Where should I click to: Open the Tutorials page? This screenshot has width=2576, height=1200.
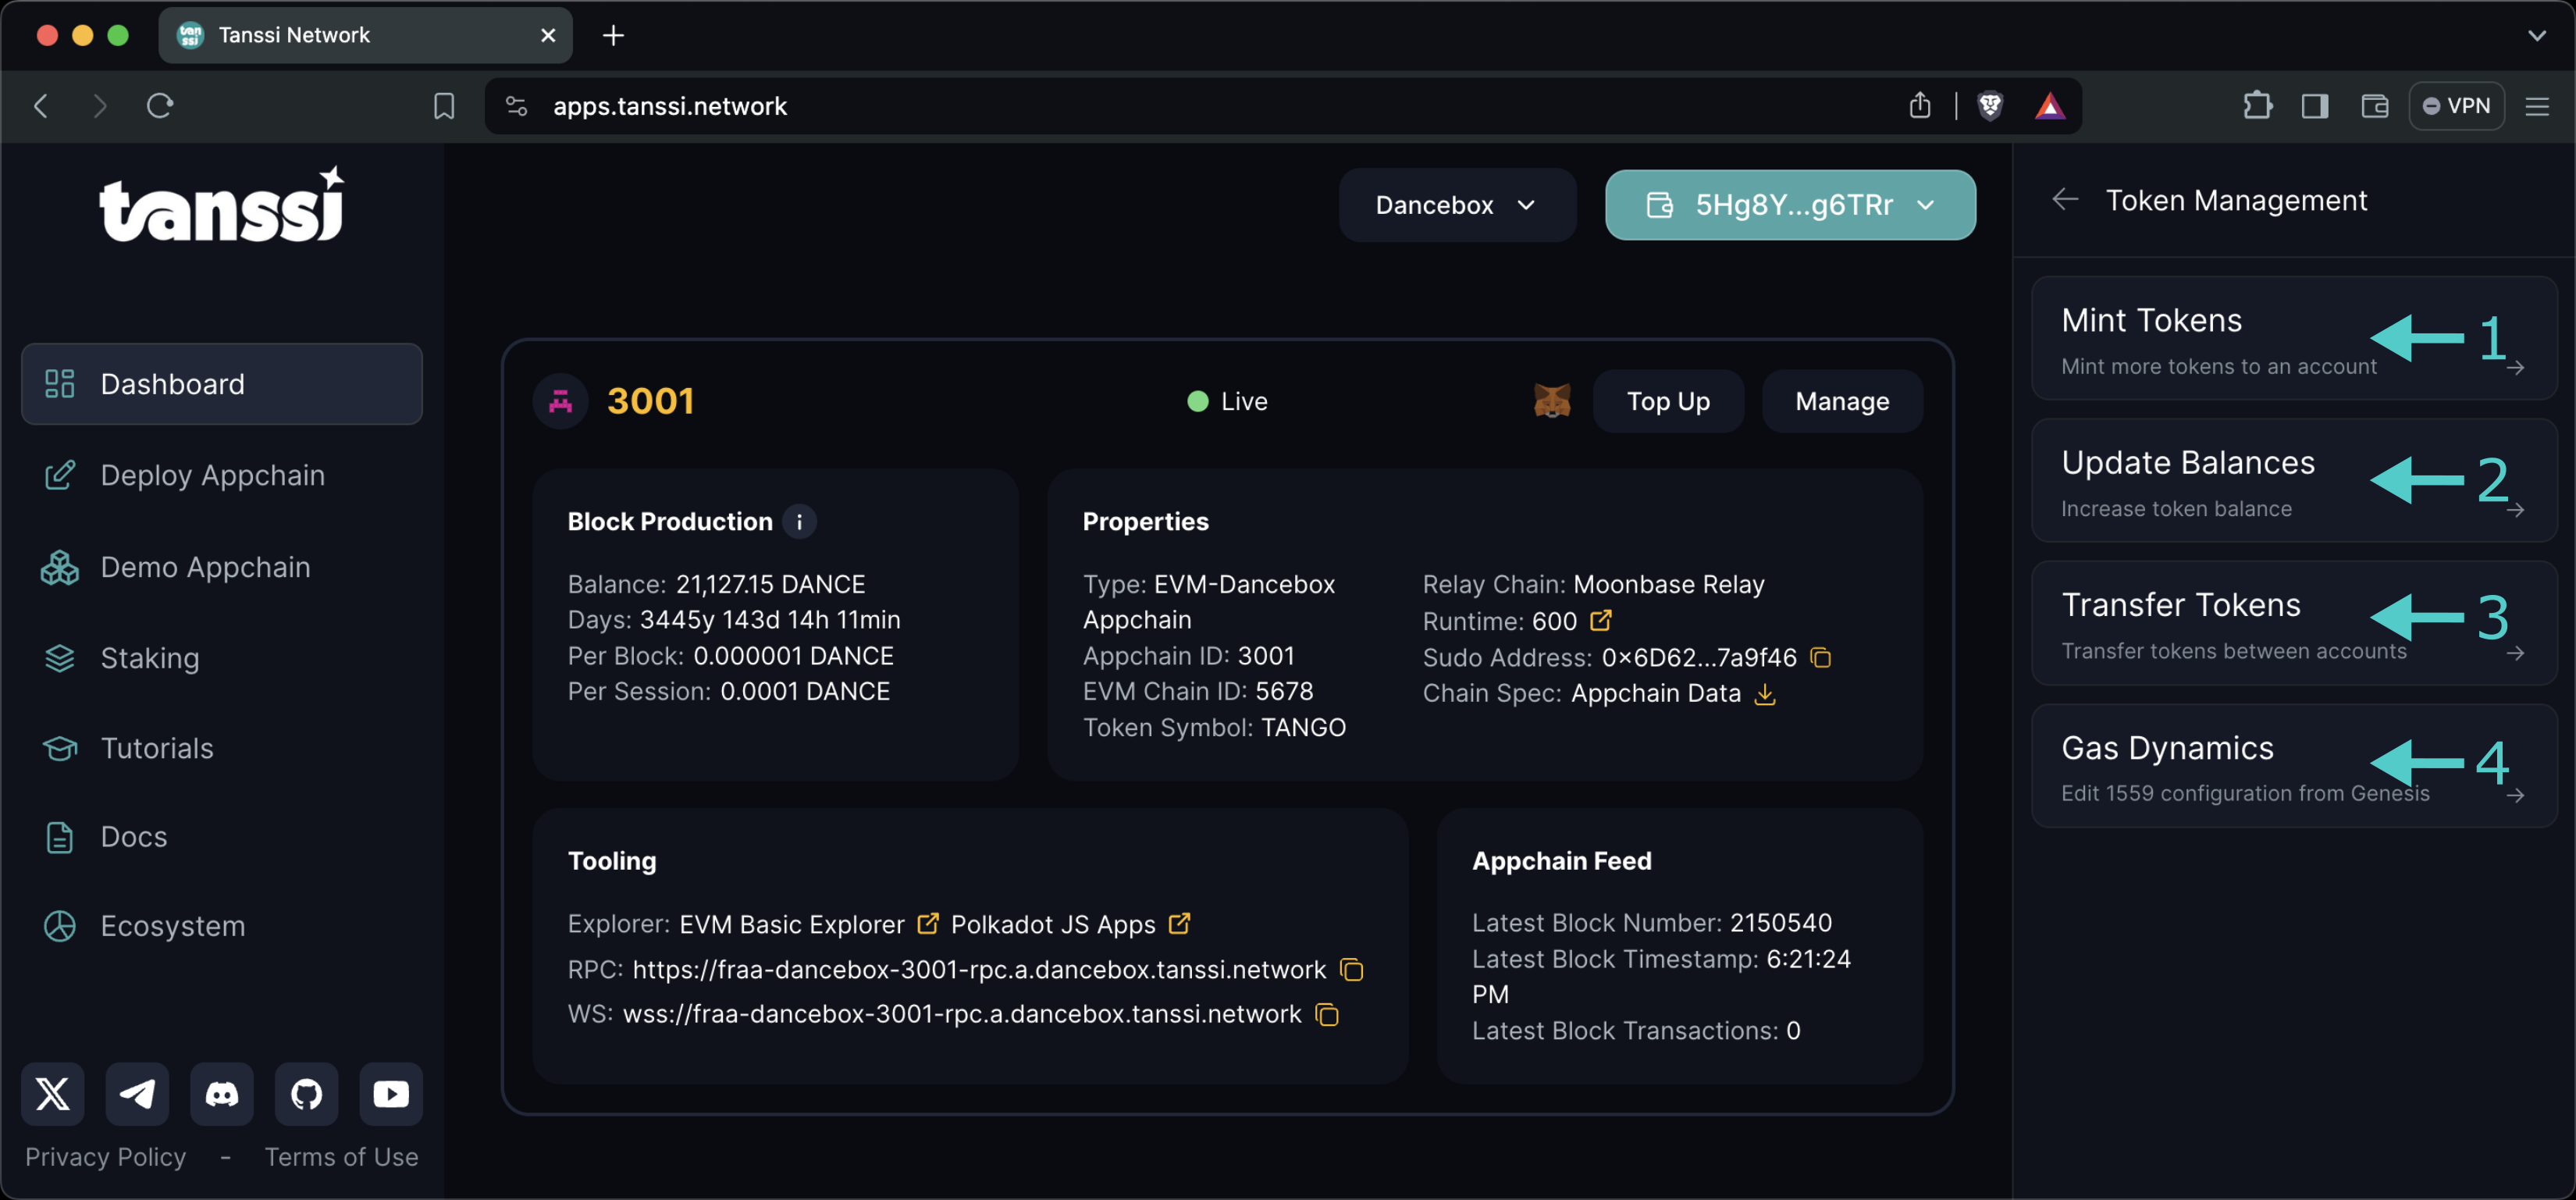pos(222,748)
